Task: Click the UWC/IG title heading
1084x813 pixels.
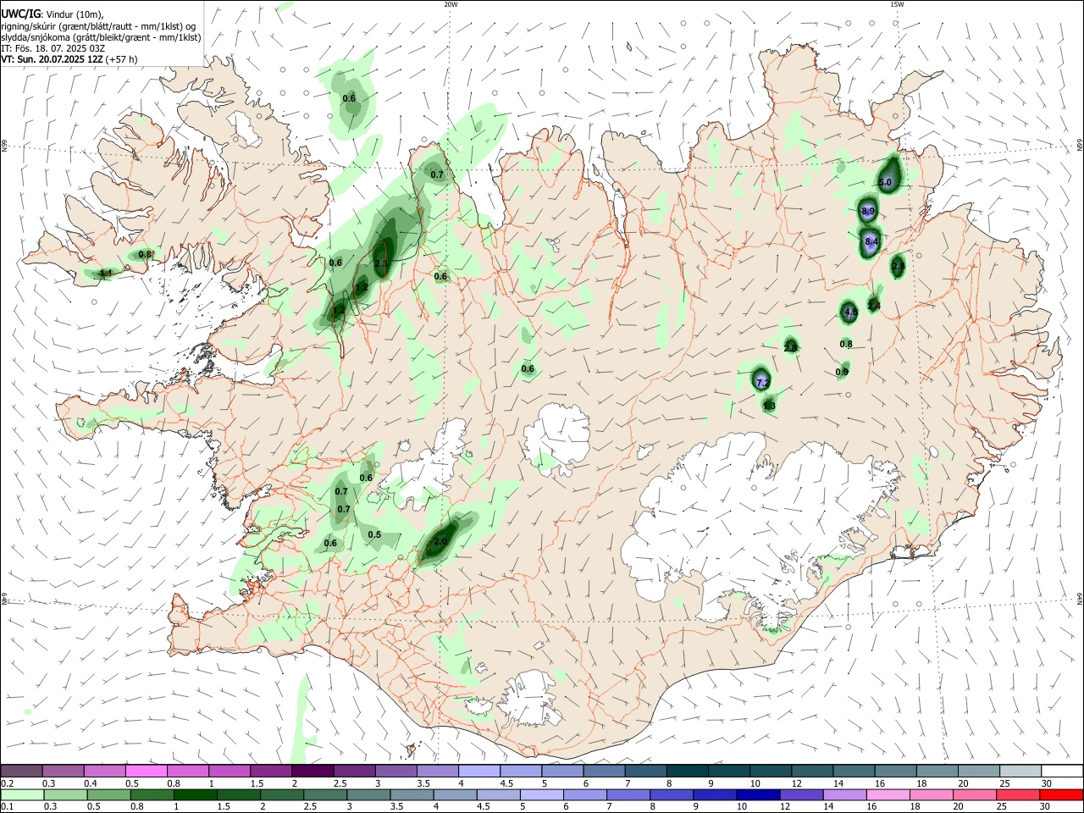Action: [x=20, y=14]
